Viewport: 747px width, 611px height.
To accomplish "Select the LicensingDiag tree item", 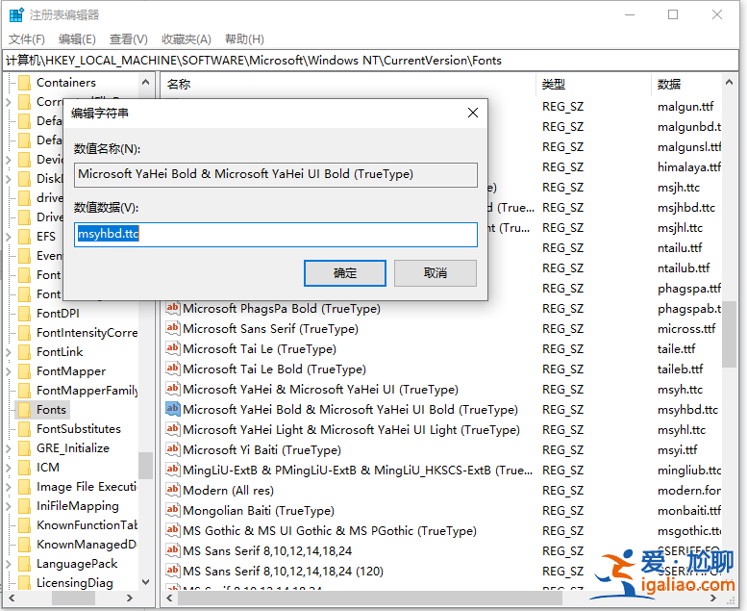I will point(75,583).
